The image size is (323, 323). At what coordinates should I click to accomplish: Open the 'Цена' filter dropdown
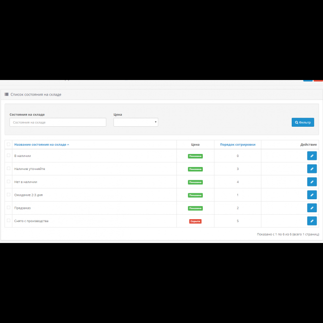coord(136,122)
